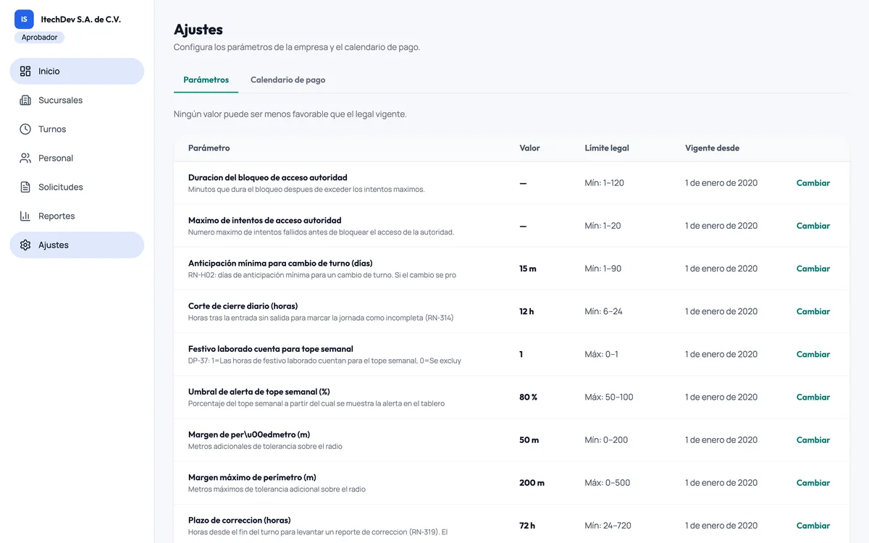Click the Vigente desde column header
This screenshot has height=543, width=869.
(712, 148)
